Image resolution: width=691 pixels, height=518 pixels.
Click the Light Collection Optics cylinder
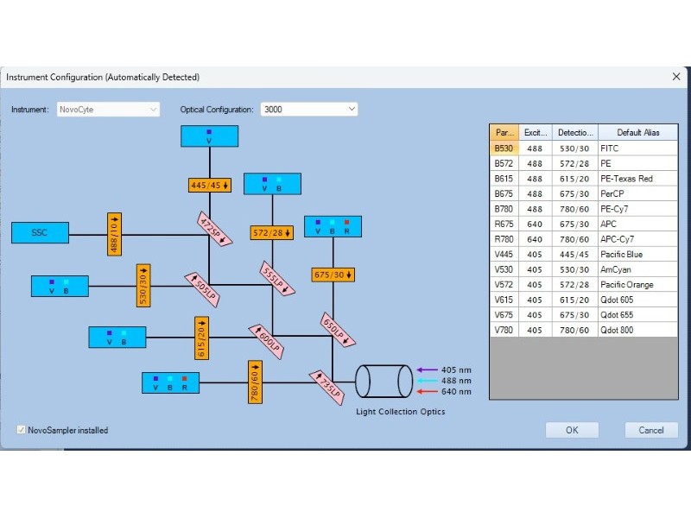click(384, 381)
